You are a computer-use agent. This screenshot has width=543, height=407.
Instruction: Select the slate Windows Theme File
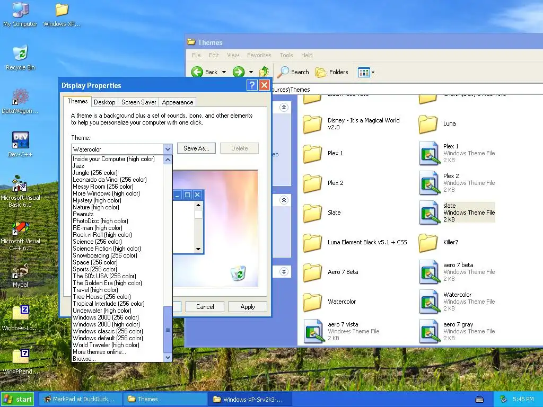pos(457,213)
